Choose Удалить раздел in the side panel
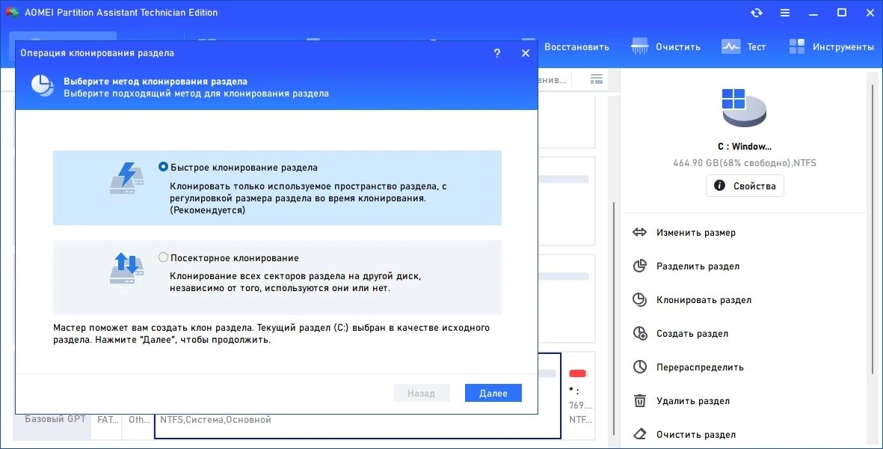Image resolution: width=883 pixels, height=449 pixels. 693,401
